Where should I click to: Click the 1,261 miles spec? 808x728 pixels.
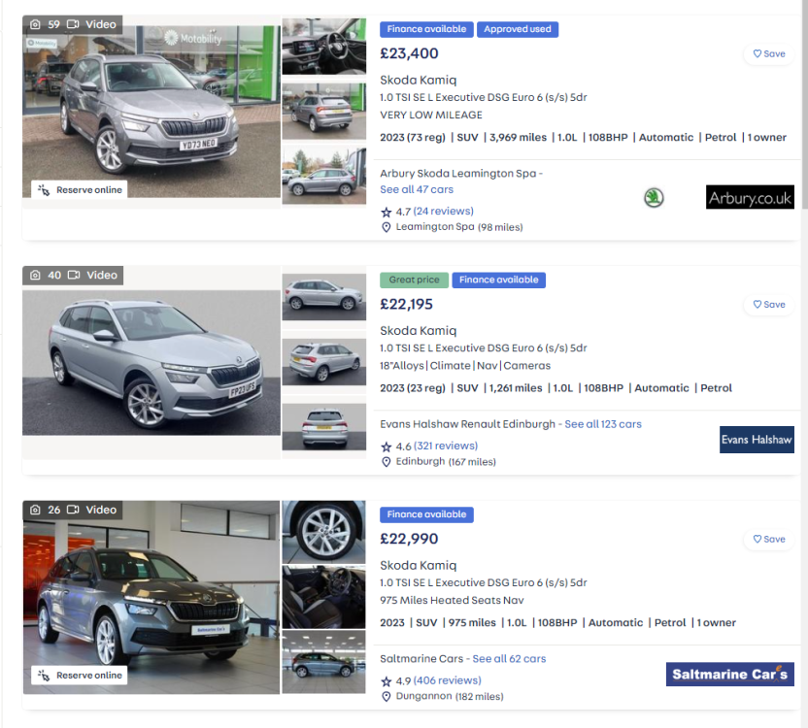[516, 388]
